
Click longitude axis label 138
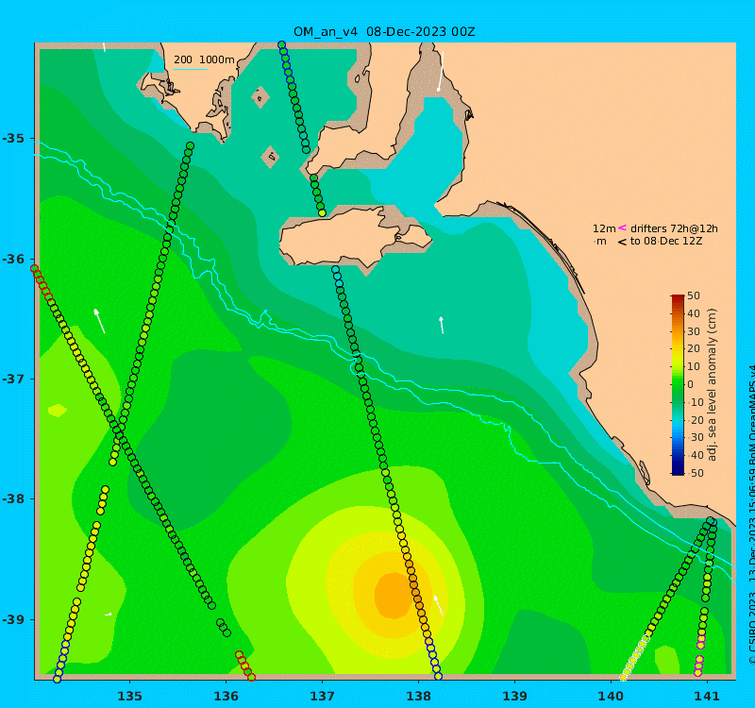click(418, 696)
